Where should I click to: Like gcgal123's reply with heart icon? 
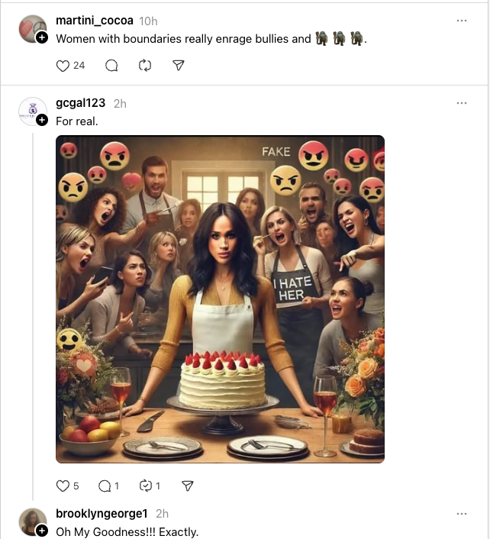coord(63,486)
